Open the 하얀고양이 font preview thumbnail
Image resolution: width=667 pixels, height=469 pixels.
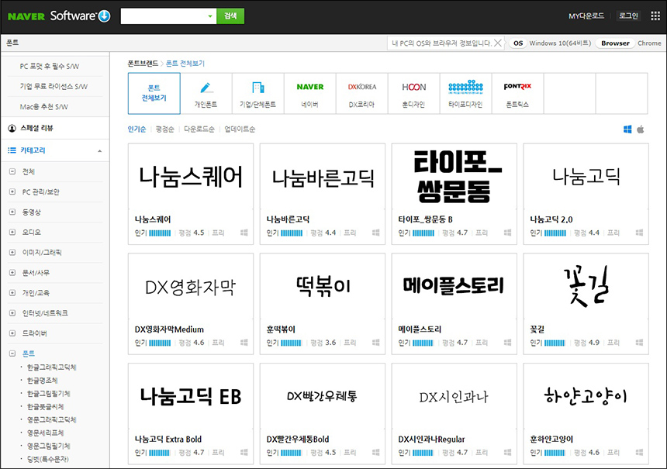click(x=586, y=396)
